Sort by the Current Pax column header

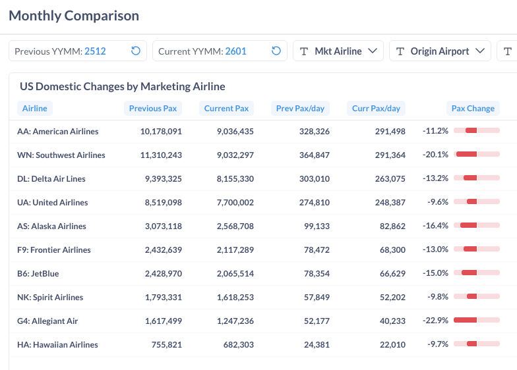pos(226,109)
